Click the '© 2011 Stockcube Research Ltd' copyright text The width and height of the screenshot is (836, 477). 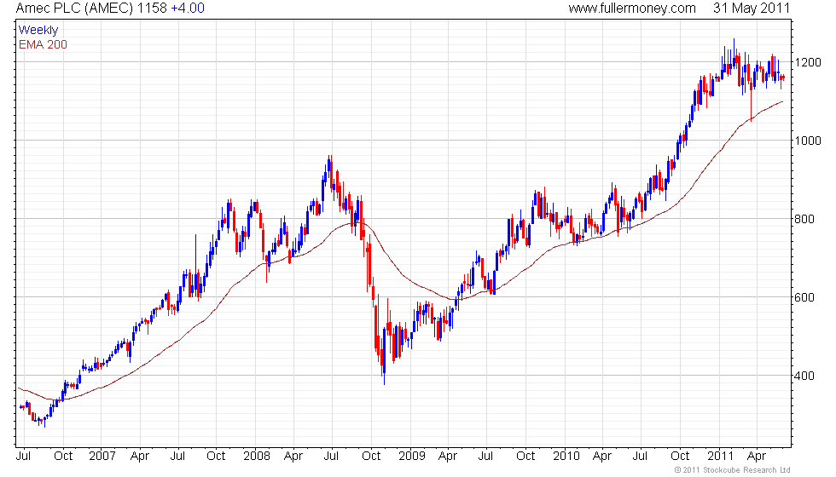pyautogui.click(x=733, y=470)
